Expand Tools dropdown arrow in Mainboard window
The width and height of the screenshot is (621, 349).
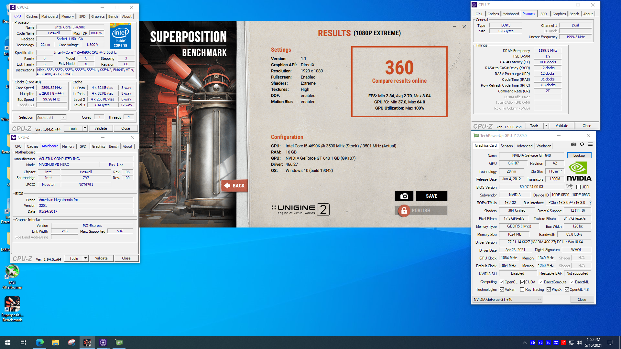85,258
